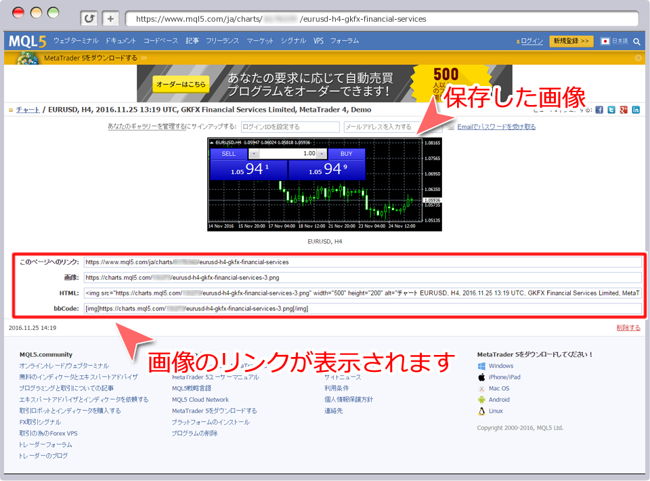The height and width of the screenshot is (481, 650).
Task: Decrease lot volume with down arrow
Action: (254, 154)
